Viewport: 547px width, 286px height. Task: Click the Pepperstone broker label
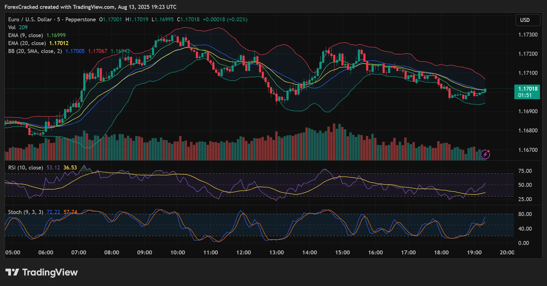pyautogui.click(x=81, y=19)
